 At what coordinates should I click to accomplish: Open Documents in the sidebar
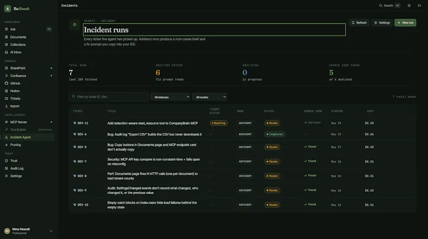coord(18,37)
